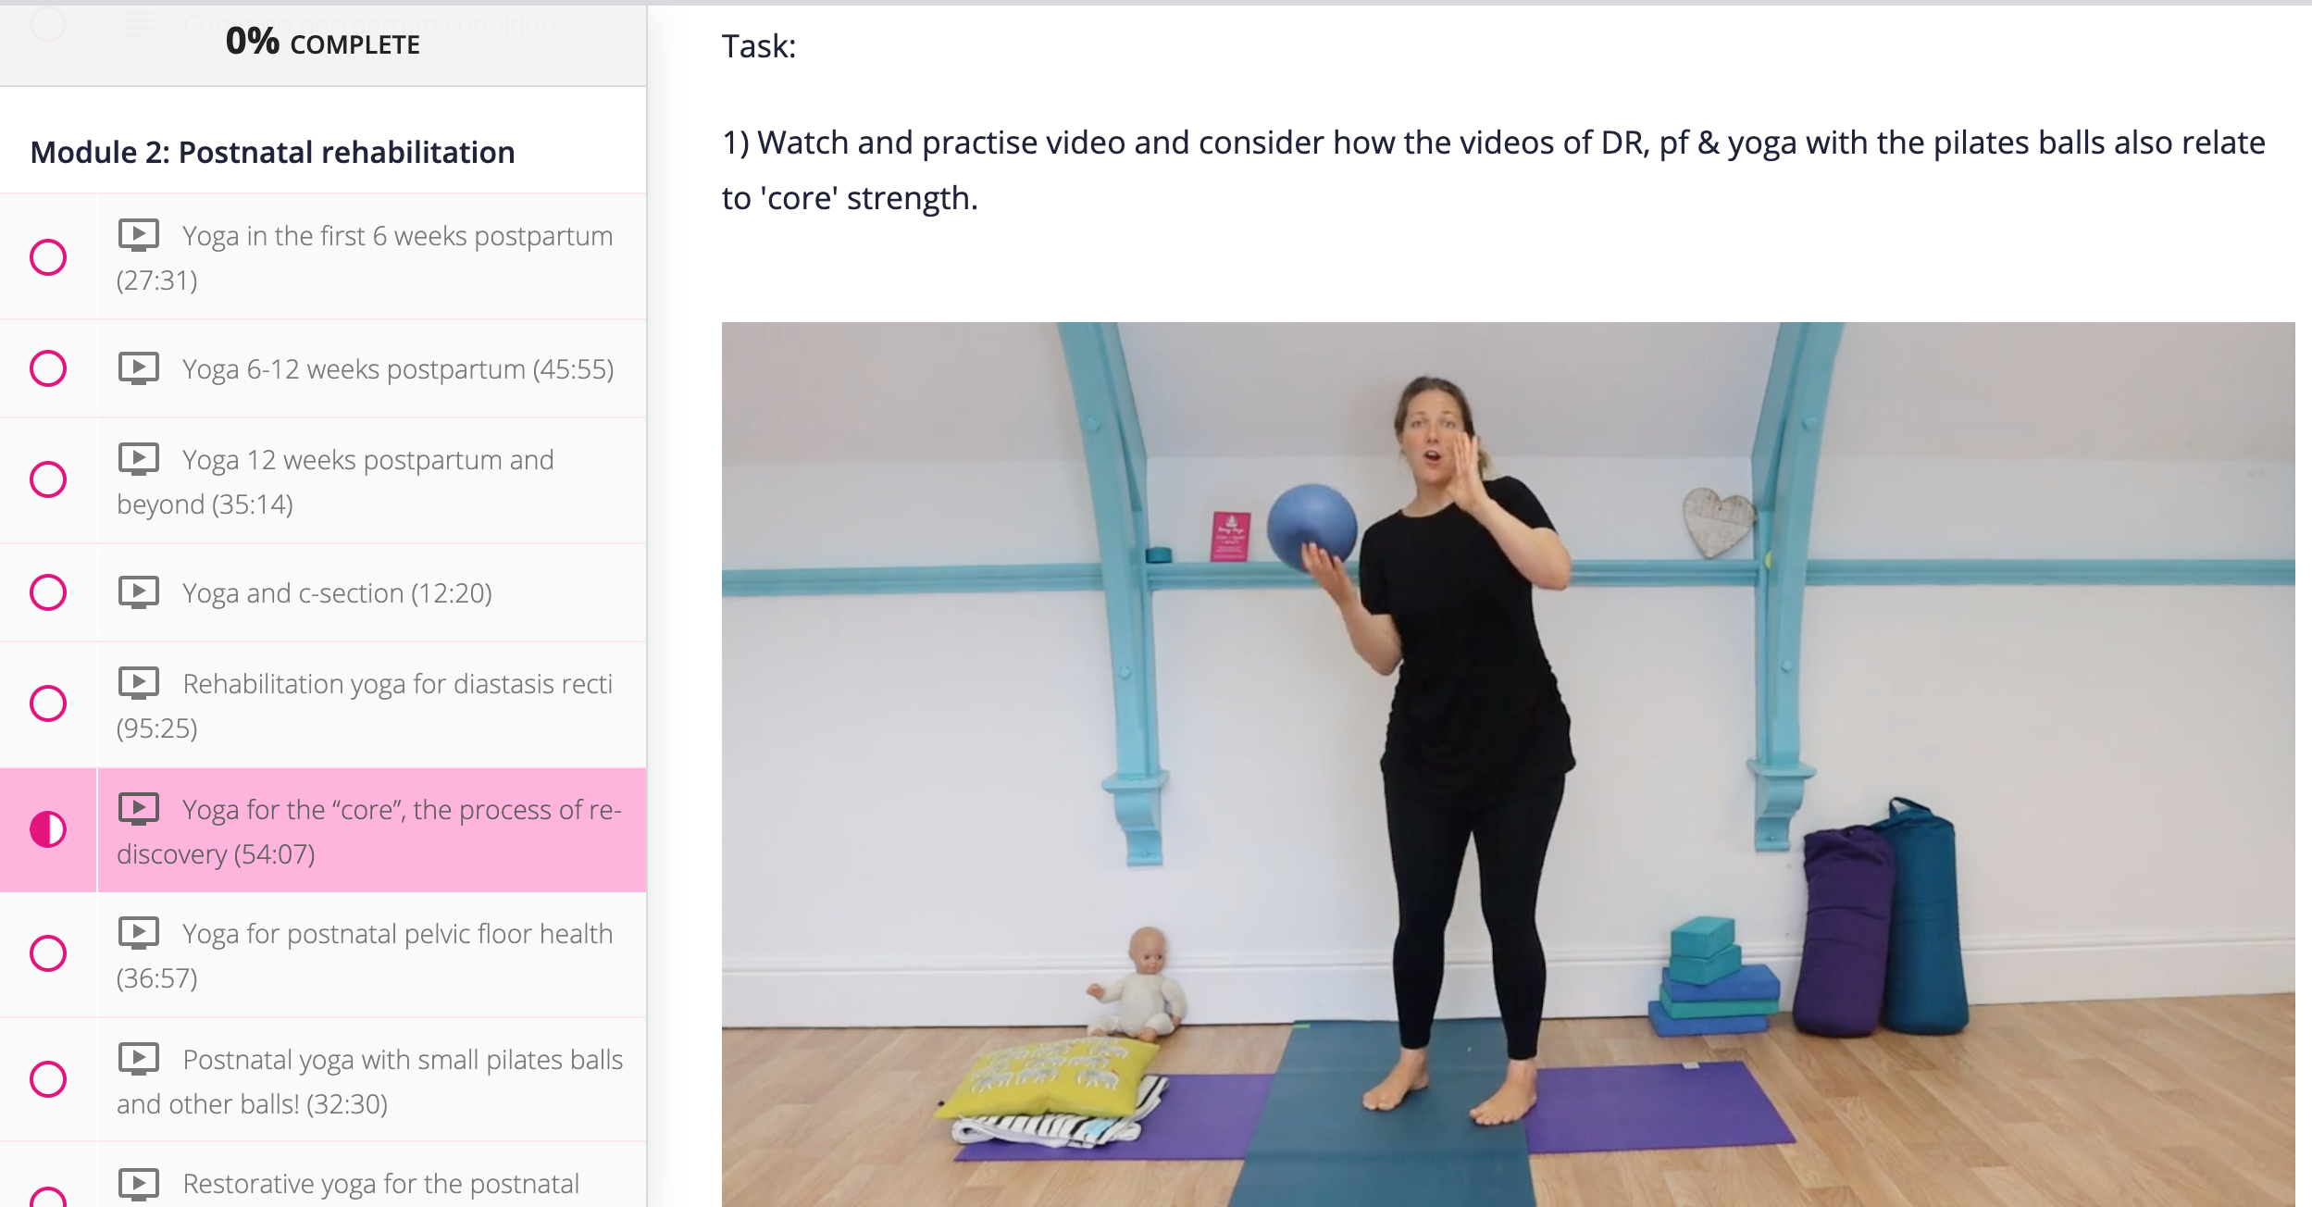Click Module 2: Postnatal rehabilitation heading
The width and height of the screenshot is (2312, 1207).
point(272,152)
